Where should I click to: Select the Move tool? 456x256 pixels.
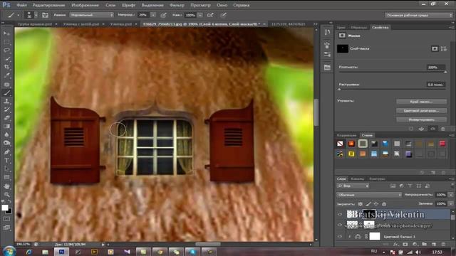tap(6, 33)
